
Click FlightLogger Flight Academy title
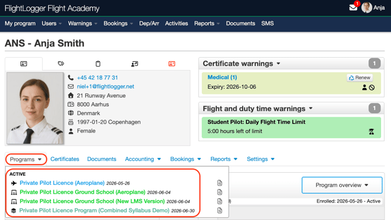coord(52,8)
